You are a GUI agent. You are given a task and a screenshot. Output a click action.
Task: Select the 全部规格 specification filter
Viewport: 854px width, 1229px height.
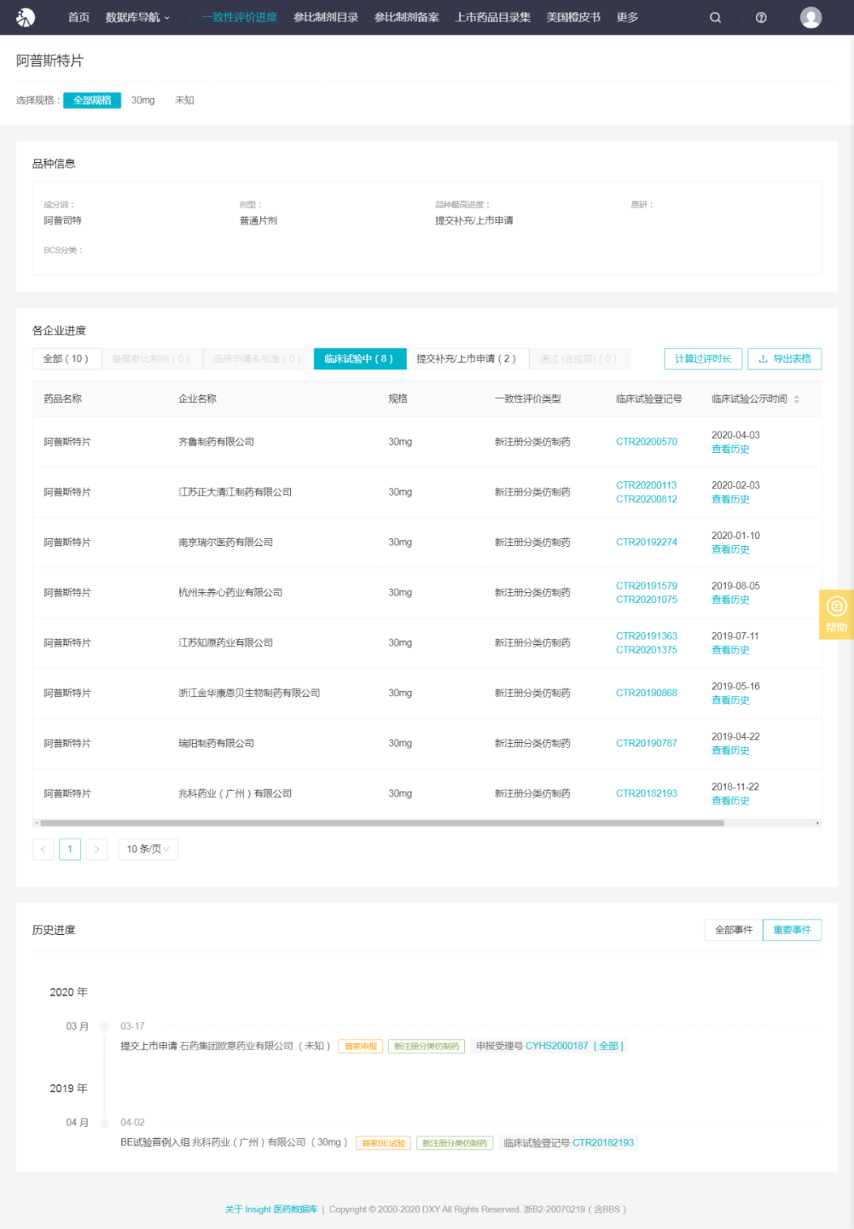92,100
